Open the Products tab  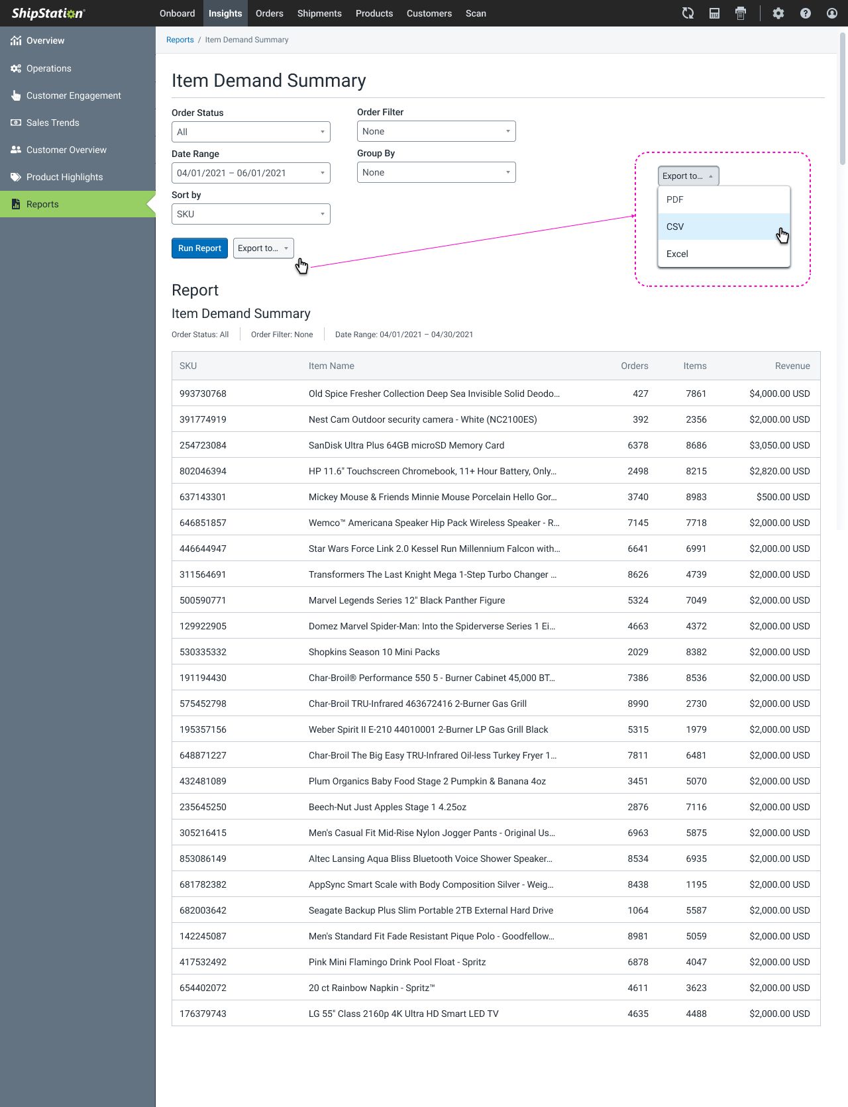pyautogui.click(x=374, y=13)
